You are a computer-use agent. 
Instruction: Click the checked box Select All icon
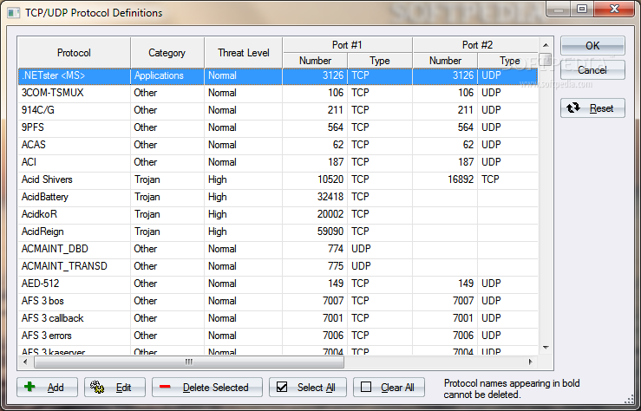click(282, 387)
